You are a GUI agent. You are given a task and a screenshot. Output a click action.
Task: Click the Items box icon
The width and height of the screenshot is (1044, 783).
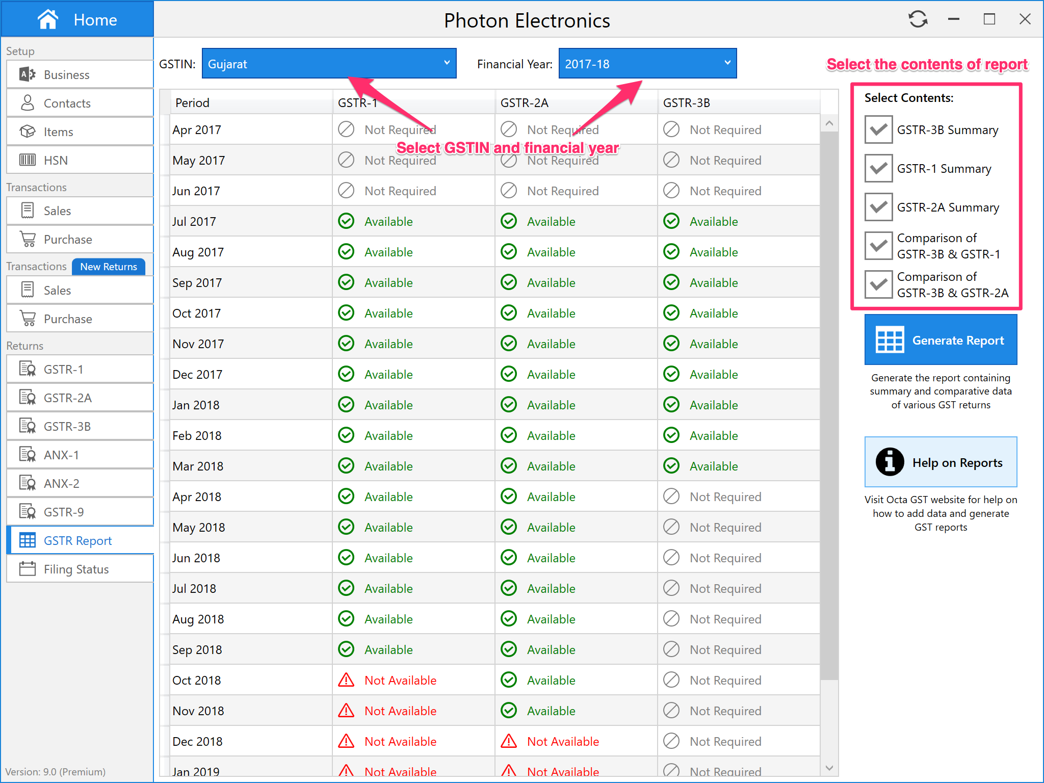(27, 132)
